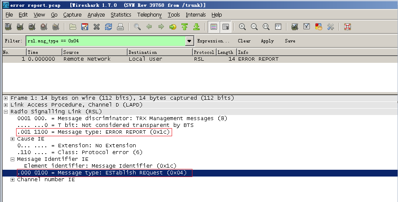Toggle the Colorize packet list button
The image size is (398, 202).
coord(214,27)
